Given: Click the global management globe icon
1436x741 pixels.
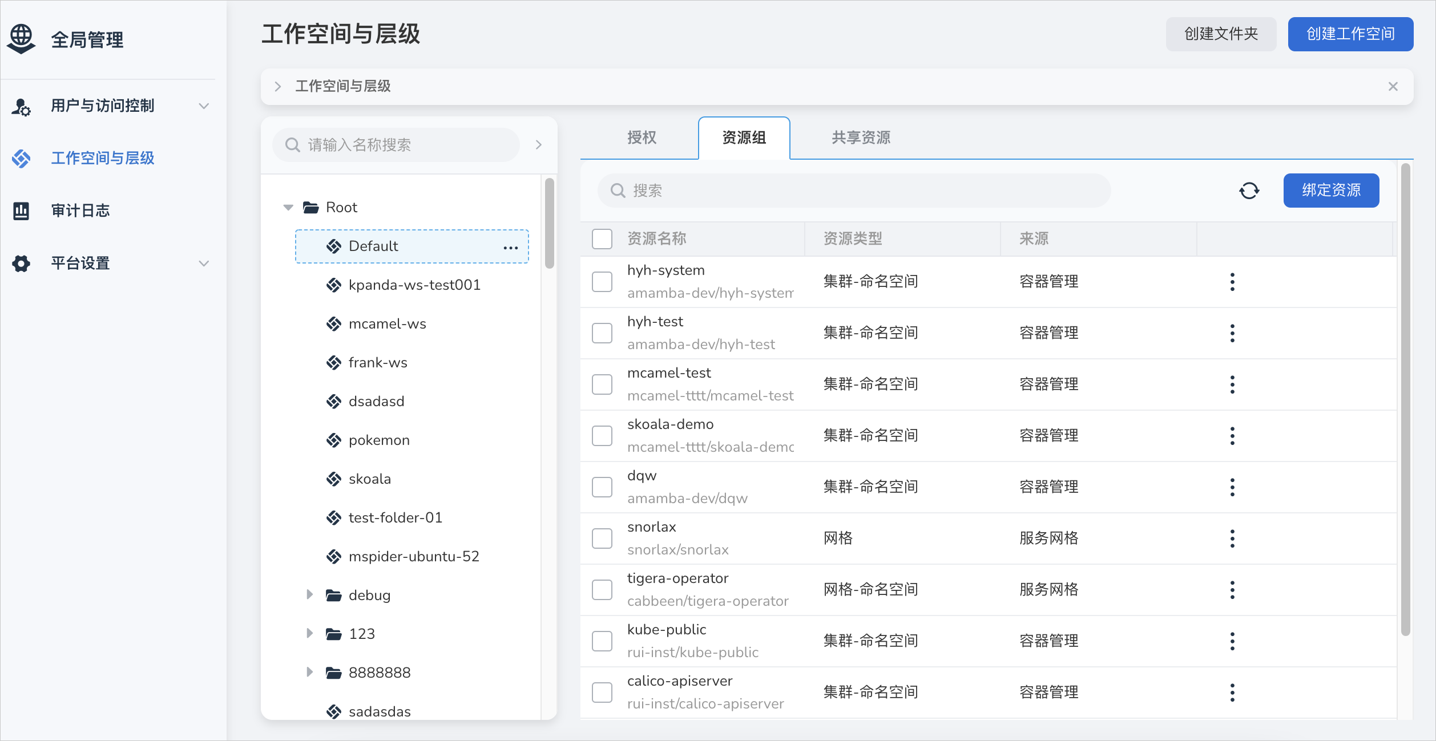Looking at the screenshot, I should click(x=22, y=39).
